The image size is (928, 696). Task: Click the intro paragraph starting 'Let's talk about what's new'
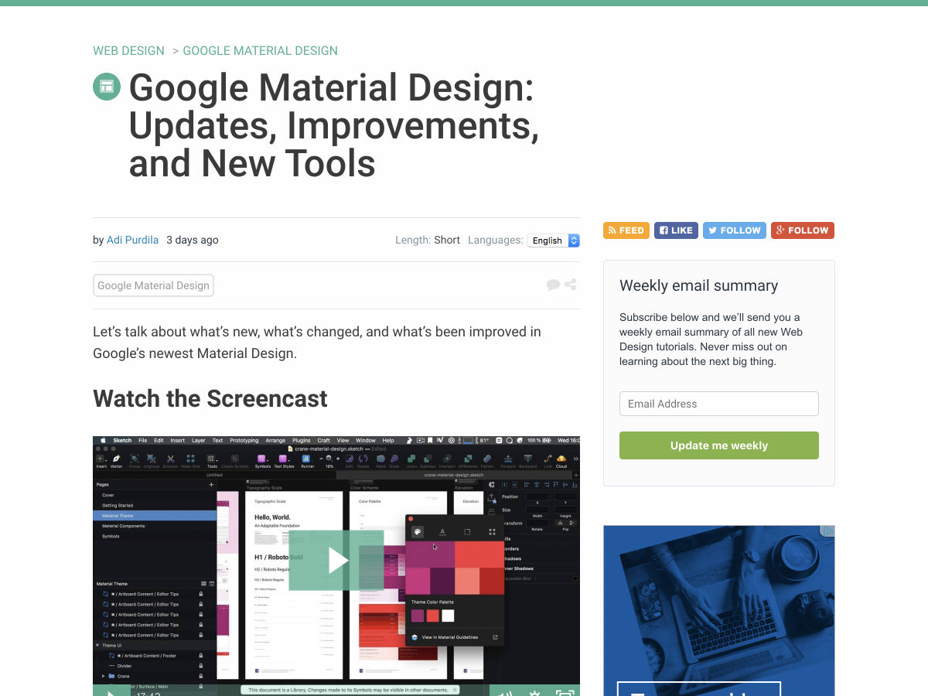(317, 343)
